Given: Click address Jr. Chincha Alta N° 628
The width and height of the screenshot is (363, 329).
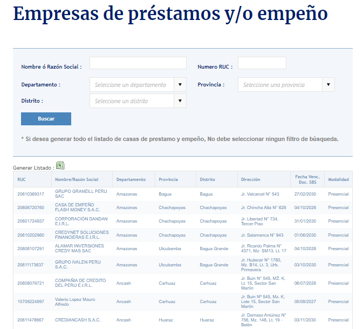Looking at the screenshot, I should (x=263, y=207).
